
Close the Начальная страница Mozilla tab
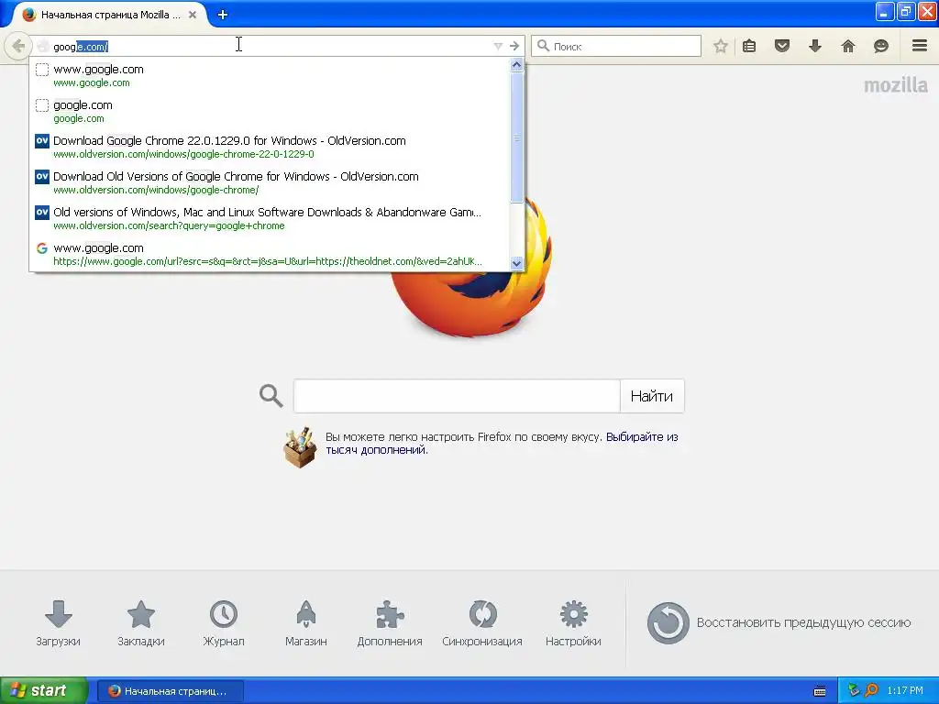click(193, 15)
